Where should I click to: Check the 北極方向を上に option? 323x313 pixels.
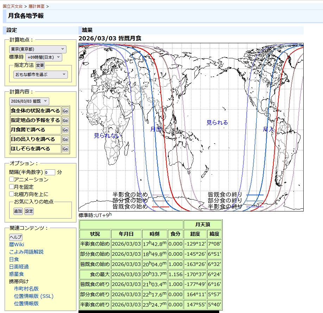pyautogui.click(x=12, y=194)
